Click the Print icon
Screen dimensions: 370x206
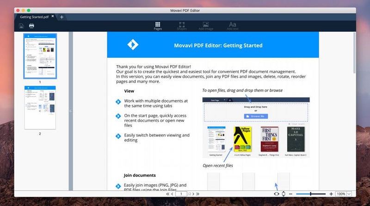tap(31, 26)
